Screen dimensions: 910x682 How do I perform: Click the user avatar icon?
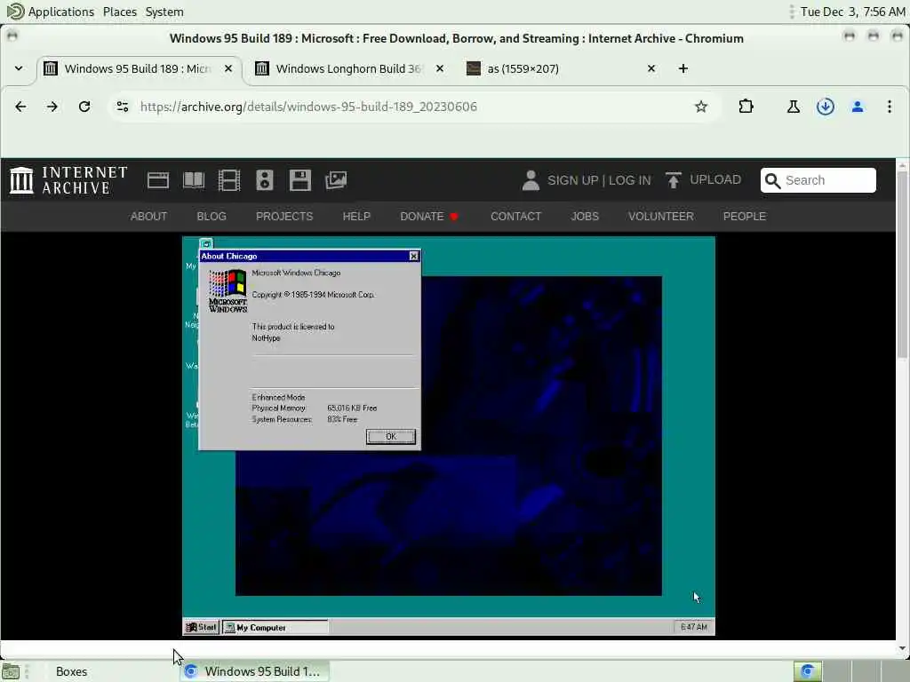coord(531,180)
